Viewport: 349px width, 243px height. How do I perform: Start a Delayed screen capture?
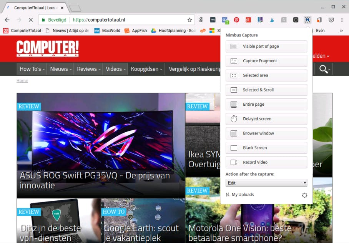point(266,119)
